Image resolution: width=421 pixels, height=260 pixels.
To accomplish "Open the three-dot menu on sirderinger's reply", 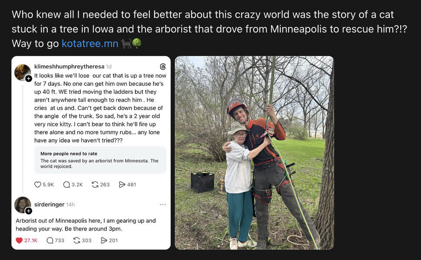I will 163,205.
